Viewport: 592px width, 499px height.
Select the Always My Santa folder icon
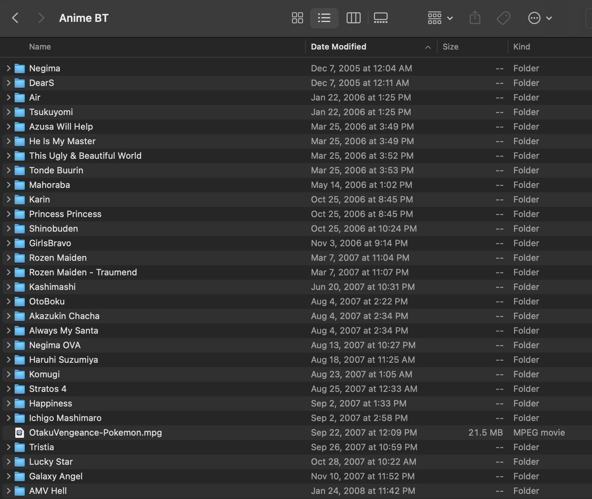[20, 331]
